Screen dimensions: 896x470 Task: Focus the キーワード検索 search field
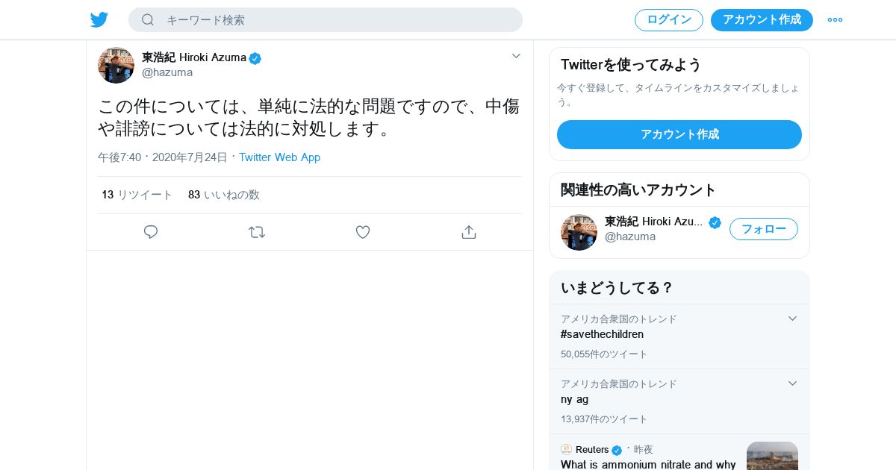click(336, 20)
